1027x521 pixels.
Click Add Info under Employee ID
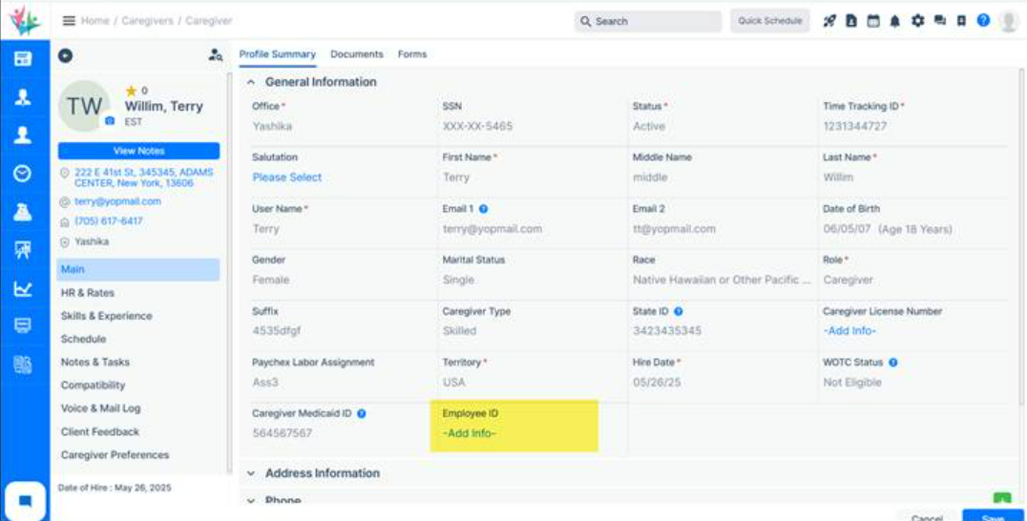pos(469,433)
